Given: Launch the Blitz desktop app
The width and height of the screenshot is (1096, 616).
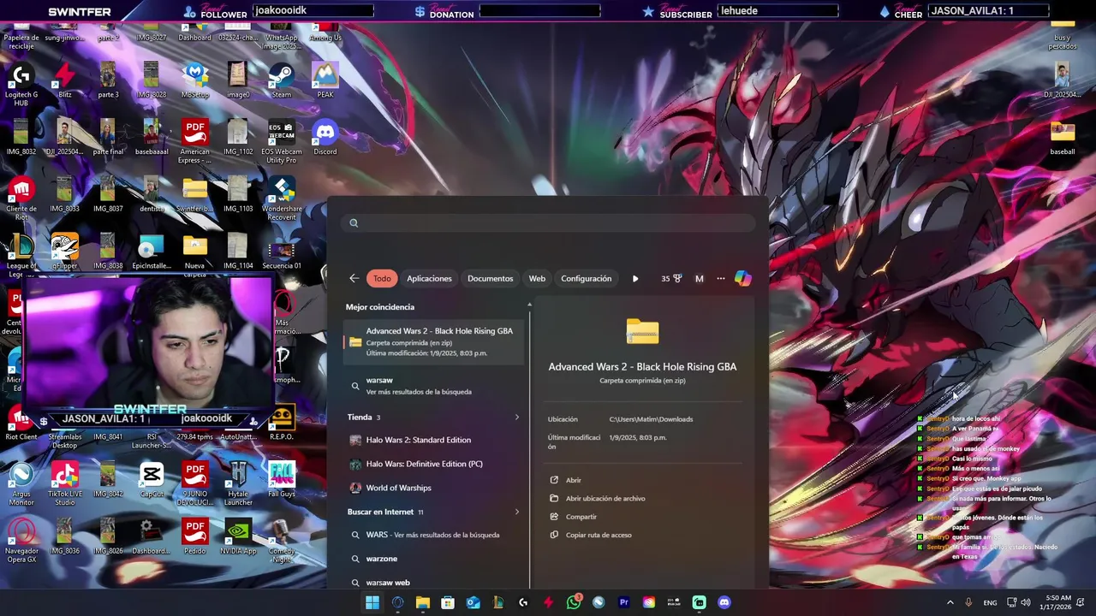Looking at the screenshot, I should point(65,80).
